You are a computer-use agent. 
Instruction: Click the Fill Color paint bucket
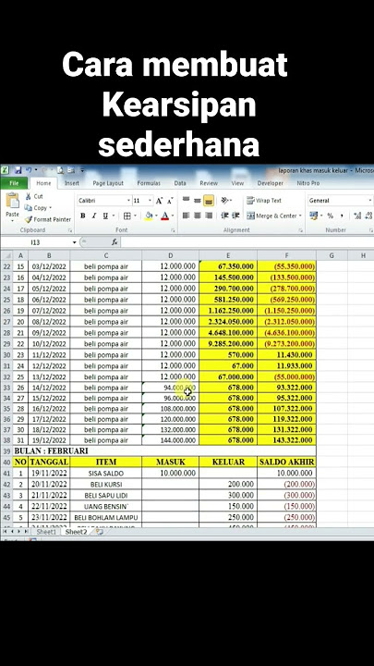click(x=149, y=216)
